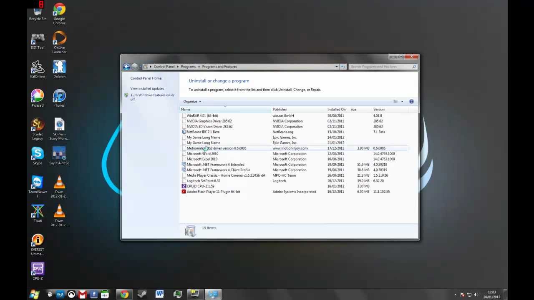
Task: Open the first Dwm 2012-01-2 VLC file
Action: click(59, 187)
